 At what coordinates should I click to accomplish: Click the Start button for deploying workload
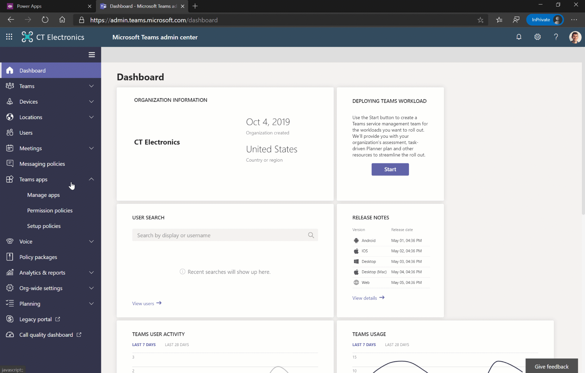coord(390,169)
